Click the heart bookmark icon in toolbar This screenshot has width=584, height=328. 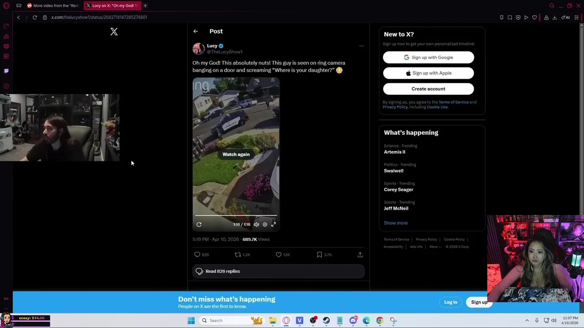click(x=534, y=17)
